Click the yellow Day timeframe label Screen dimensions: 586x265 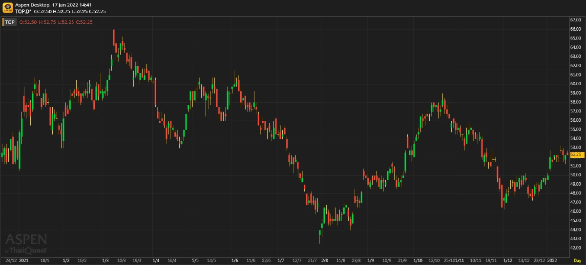(x=577, y=261)
